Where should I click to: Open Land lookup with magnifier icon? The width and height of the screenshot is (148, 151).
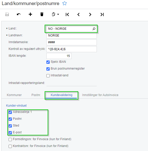[x=94, y=29]
